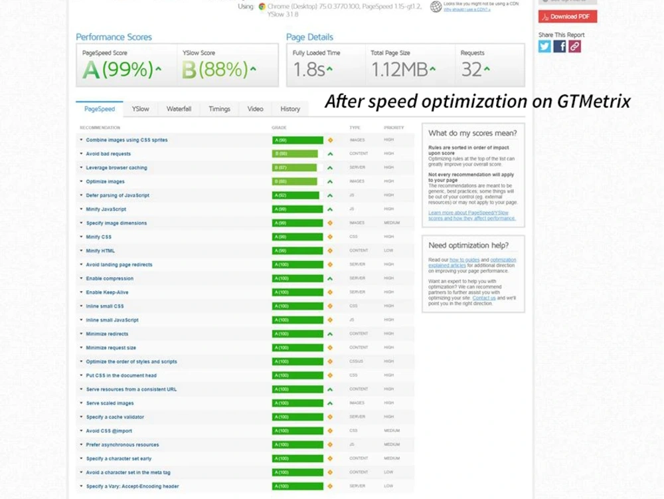Click orange diamond beside Minify HTML
Viewport: 664px width, 499px height.
pos(330,250)
